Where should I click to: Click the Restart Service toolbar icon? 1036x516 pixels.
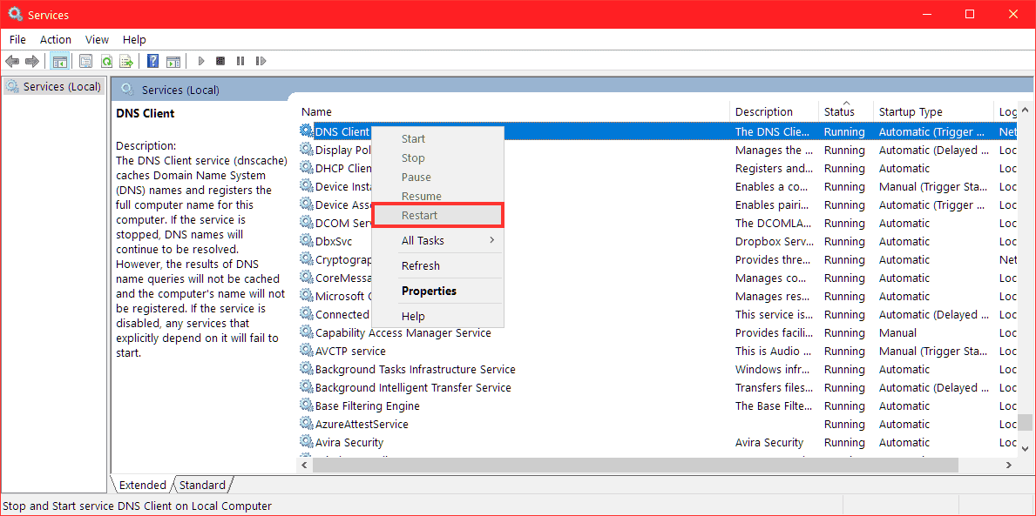tap(261, 60)
